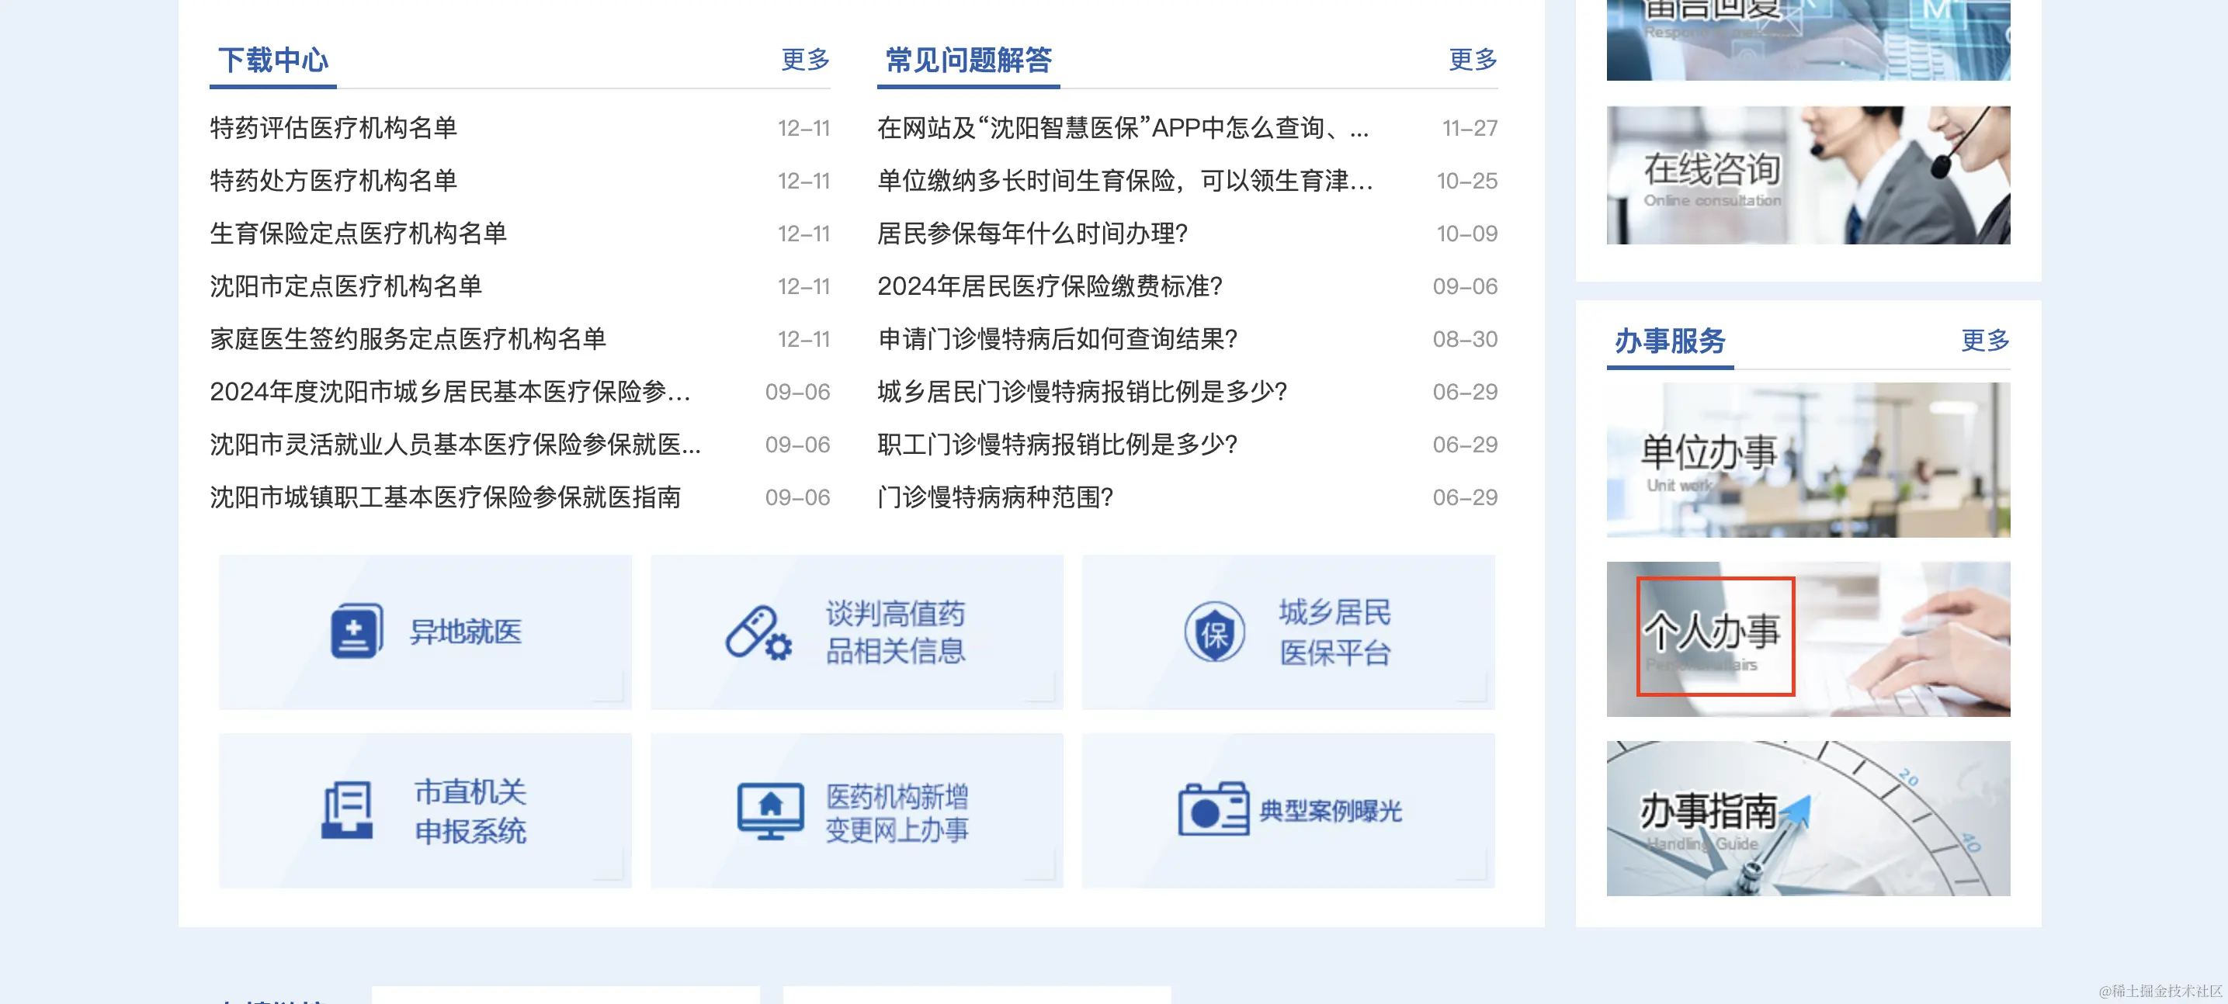Select the 办事服务 section heading
This screenshot has width=2228, height=1004.
tap(1669, 341)
